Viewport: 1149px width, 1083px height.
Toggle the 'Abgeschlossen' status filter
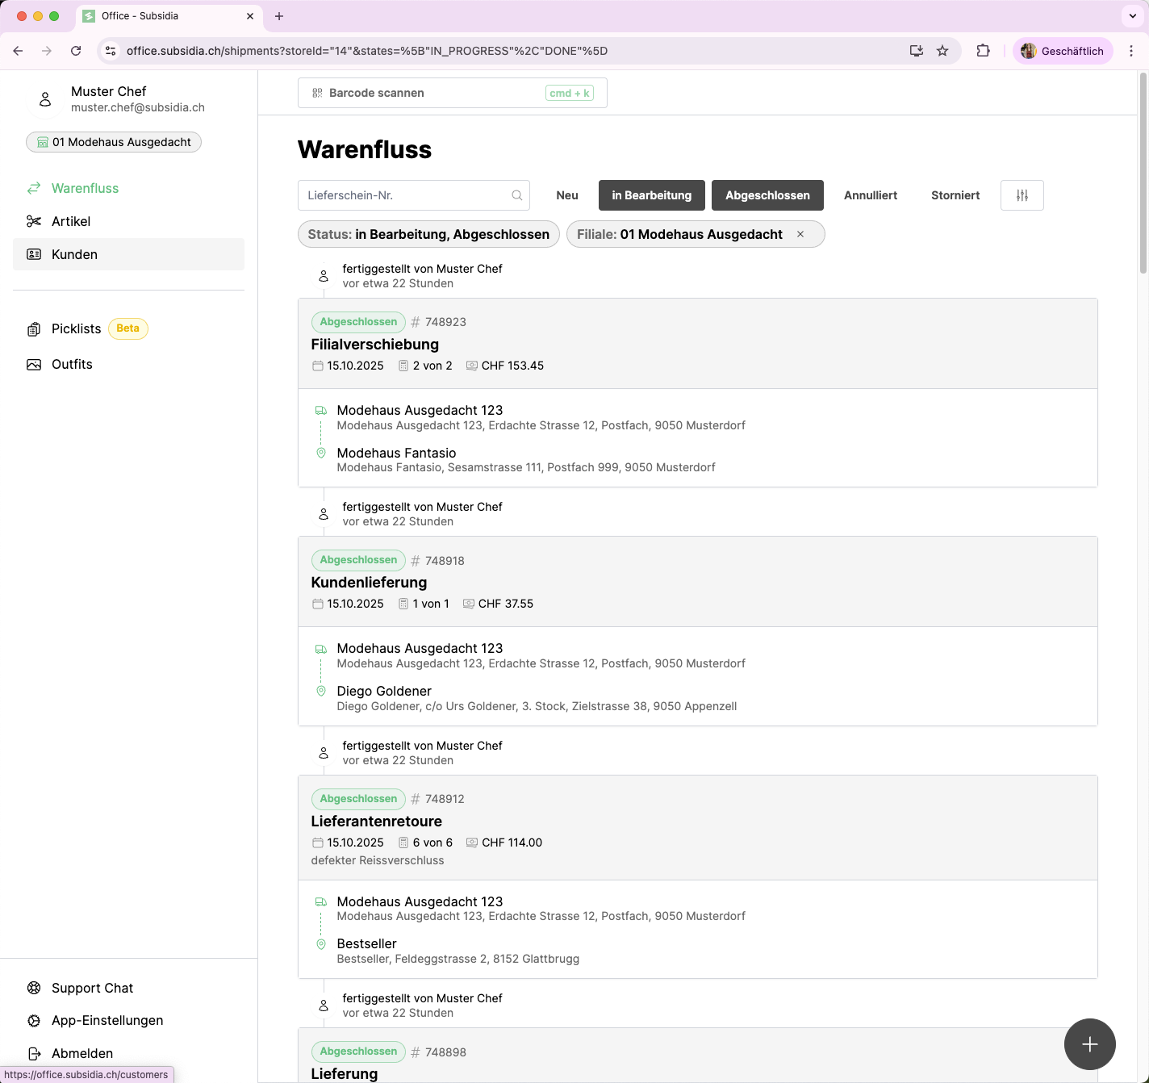767,195
